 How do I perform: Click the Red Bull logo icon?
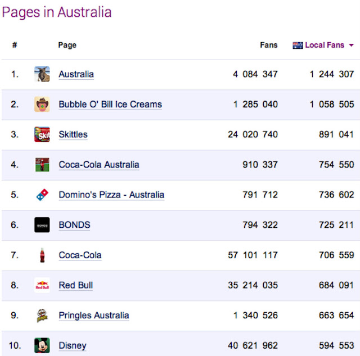click(x=42, y=285)
